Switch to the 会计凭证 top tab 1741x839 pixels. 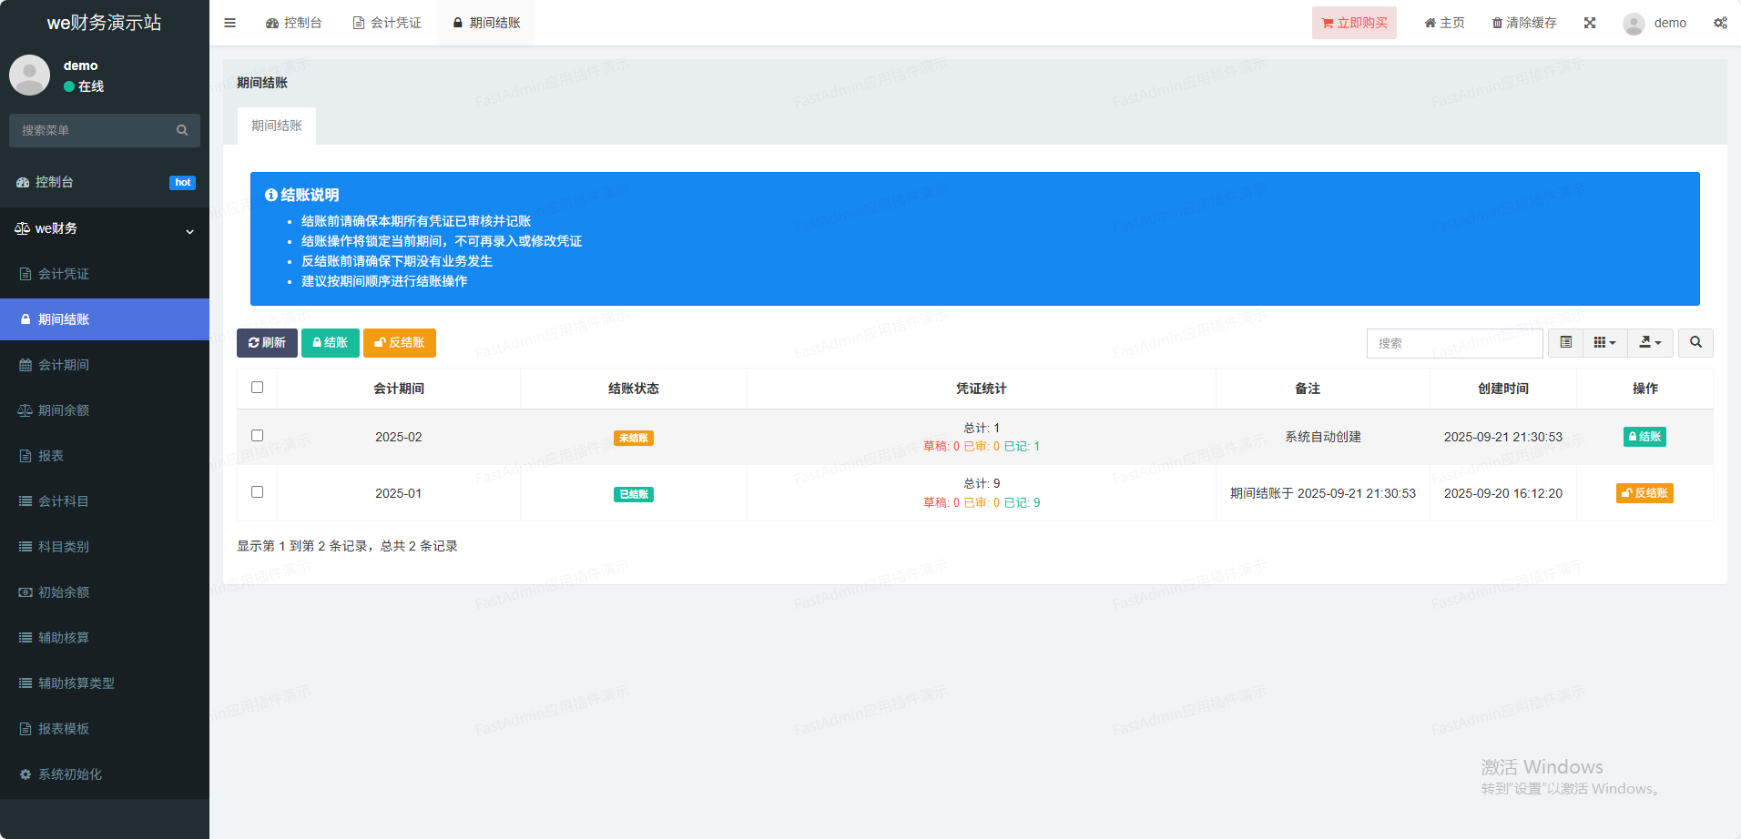[387, 23]
